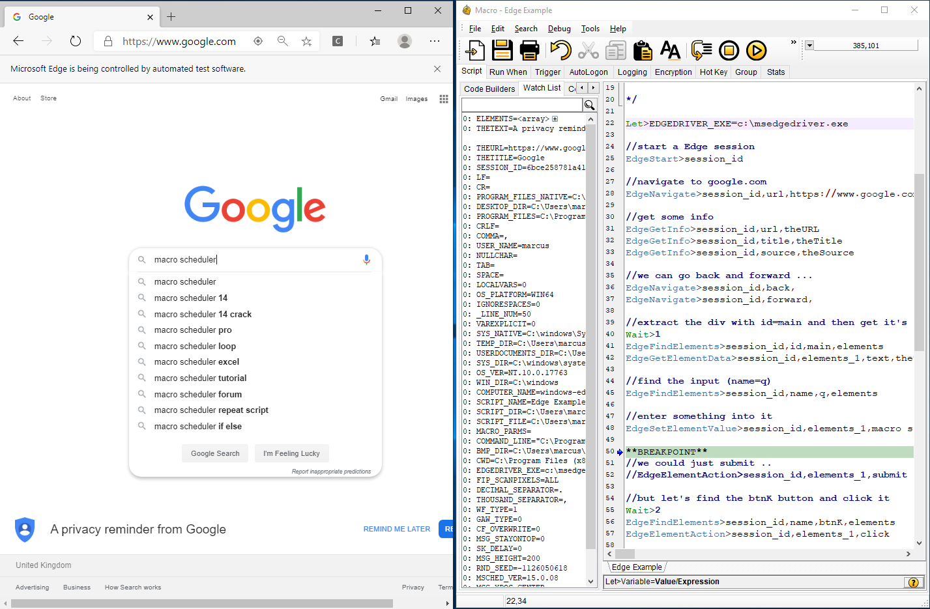Click the Copy icon in the editor toolbar
Screen dimensions: 930x609
pos(615,50)
